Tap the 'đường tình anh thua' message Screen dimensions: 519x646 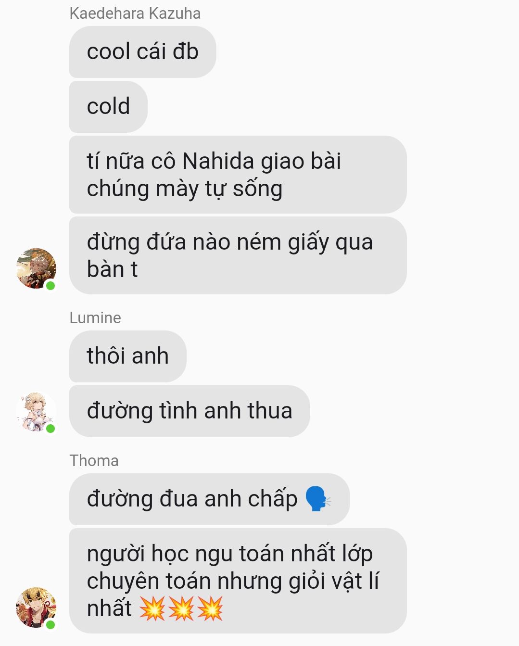pos(190,411)
